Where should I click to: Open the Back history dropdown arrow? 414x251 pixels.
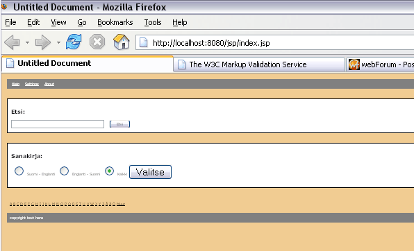click(27, 42)
